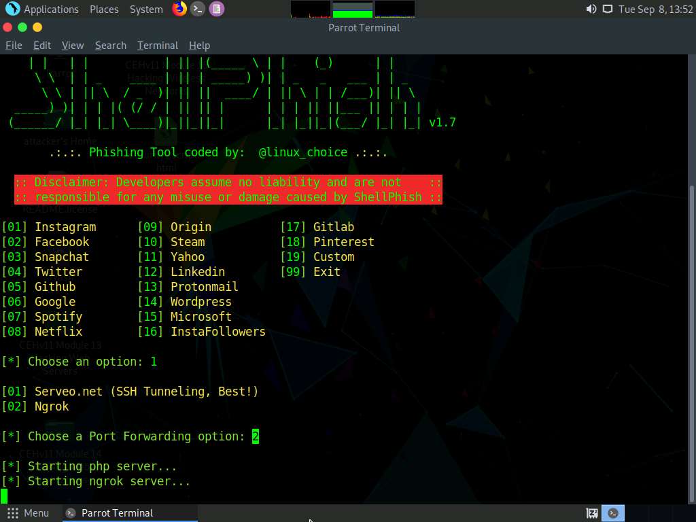
Task: Click the '[14] Wordpress' option text
Action: pos(185,302)
